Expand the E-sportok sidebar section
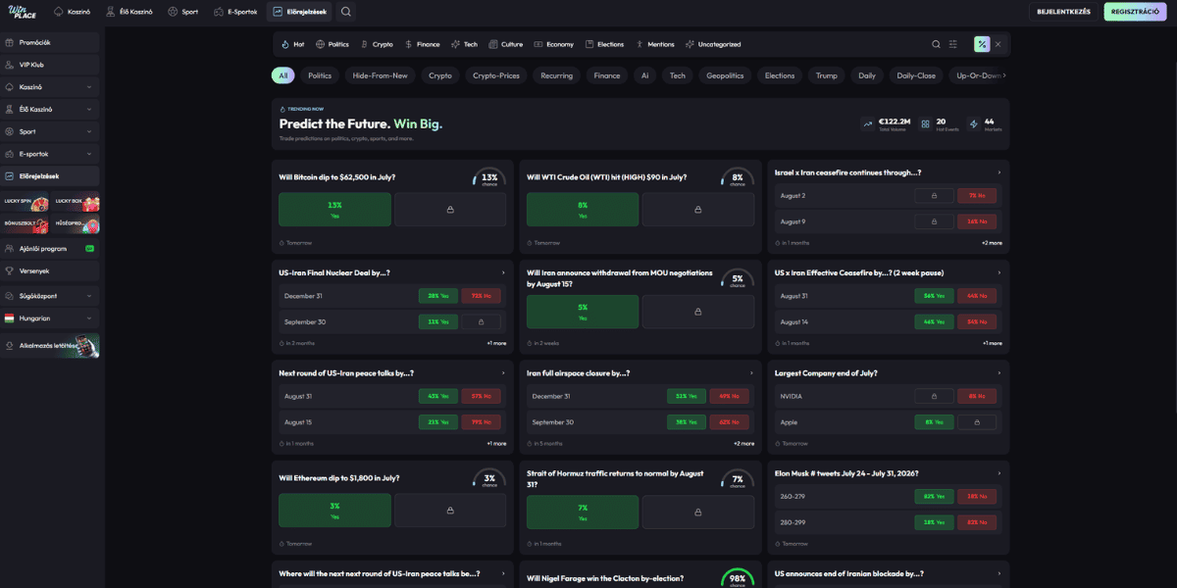The image size is (1177, 588). (89, 154)
